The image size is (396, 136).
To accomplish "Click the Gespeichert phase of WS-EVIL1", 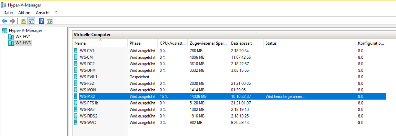I will (x=139, y=77).
